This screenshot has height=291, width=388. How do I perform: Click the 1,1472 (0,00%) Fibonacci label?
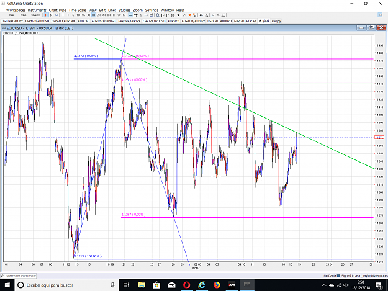point(86,56)
